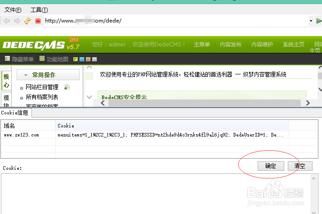Image resolution: width=322 pixels, height=214 pixels.
Task: Open the 主菜单 navigation link
Action: 202,45
